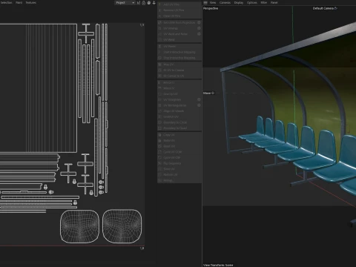Open the viewport View menu
This screenshot has height=267, width=356.
pyautogui.click(x=213, y=2)
